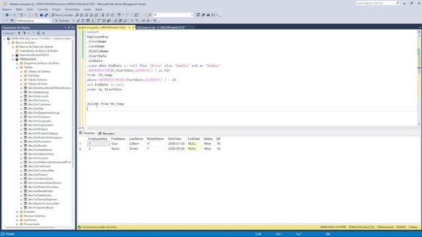
Task: Click the dbo.FactInternetSales table icon
Action: (25, 178)
